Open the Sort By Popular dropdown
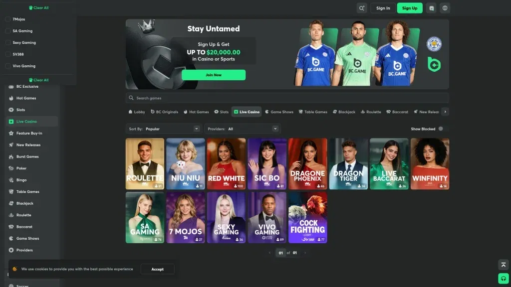This screenshot has width=511, height=287. [x=165, y=128]
